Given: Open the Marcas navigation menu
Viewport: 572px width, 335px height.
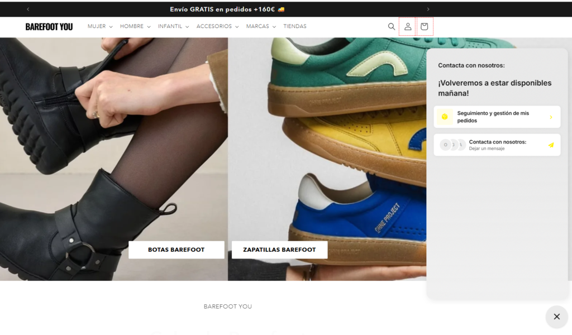Looking at the screenshot, I should click(261, 26).
